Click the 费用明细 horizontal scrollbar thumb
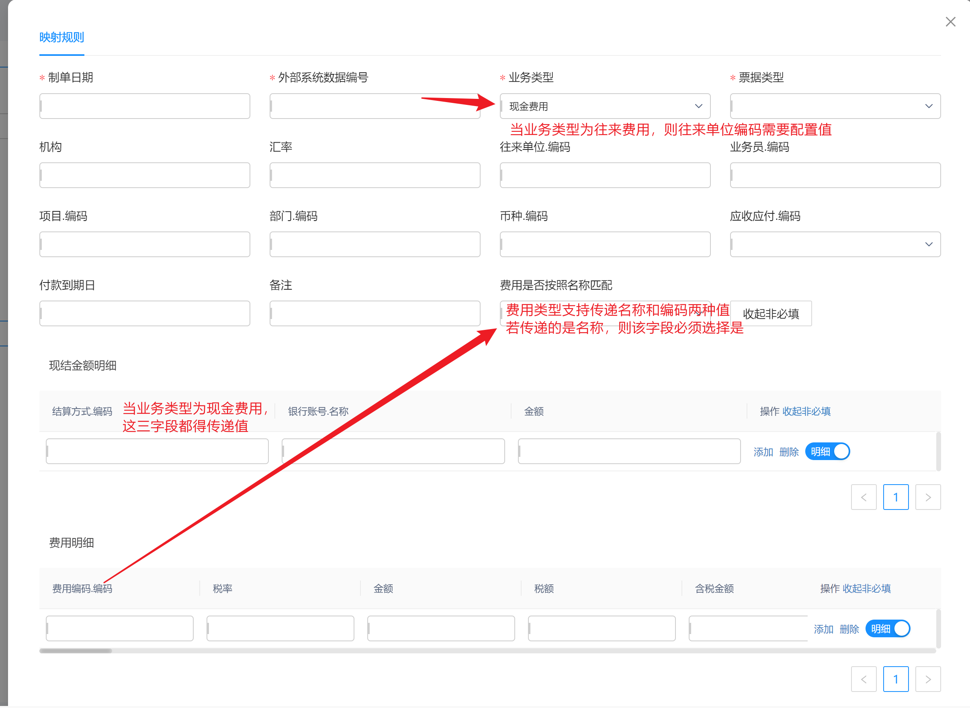Image resolution: width=970 pixels, height=708 pixels. coord(76,651)
